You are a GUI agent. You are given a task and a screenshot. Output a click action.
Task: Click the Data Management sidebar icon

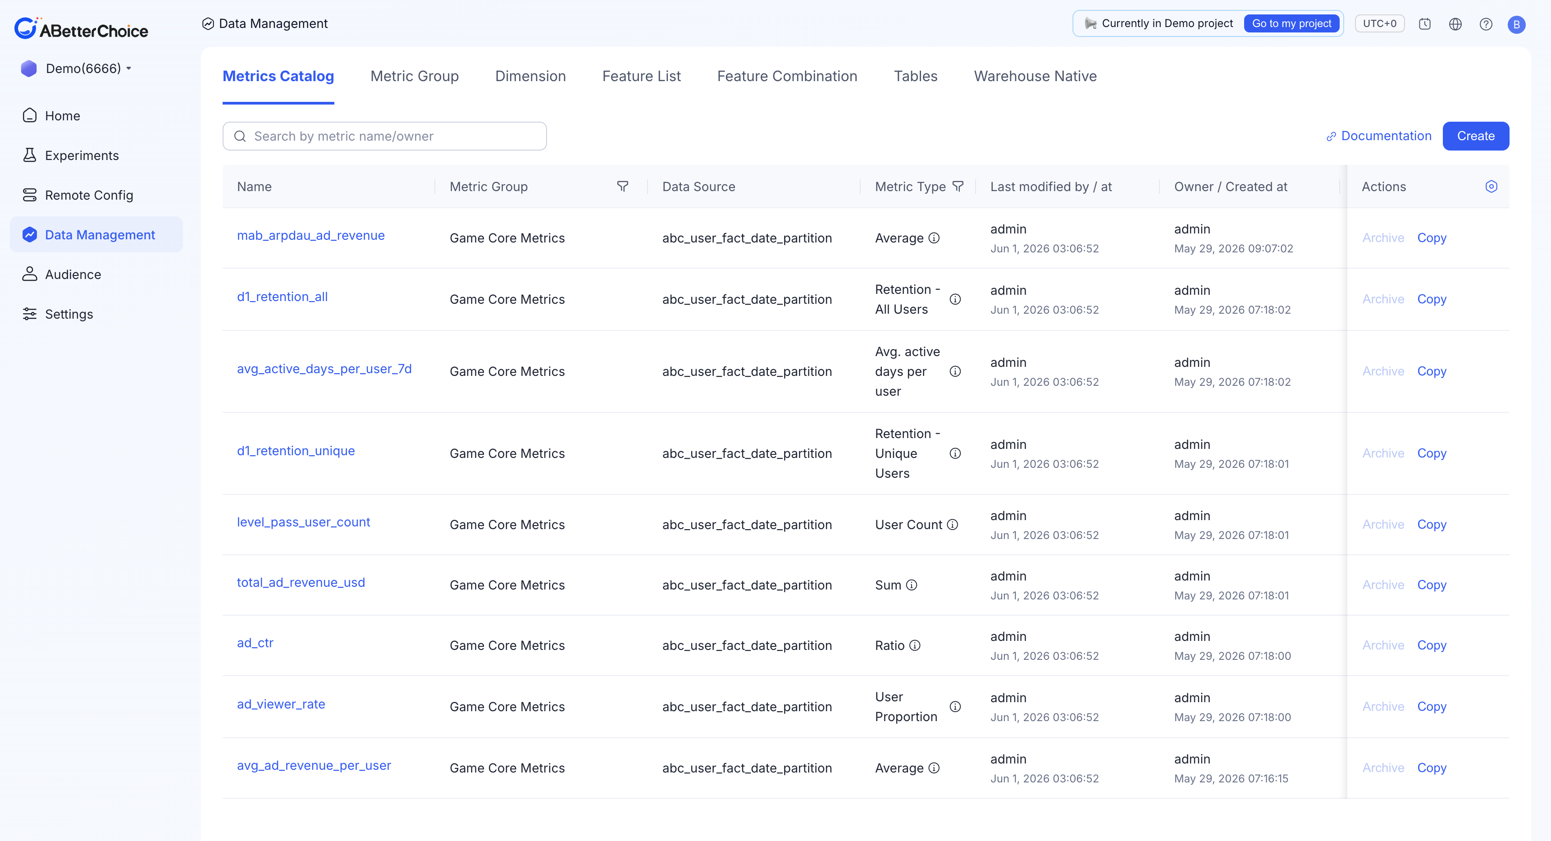[29, 235]
